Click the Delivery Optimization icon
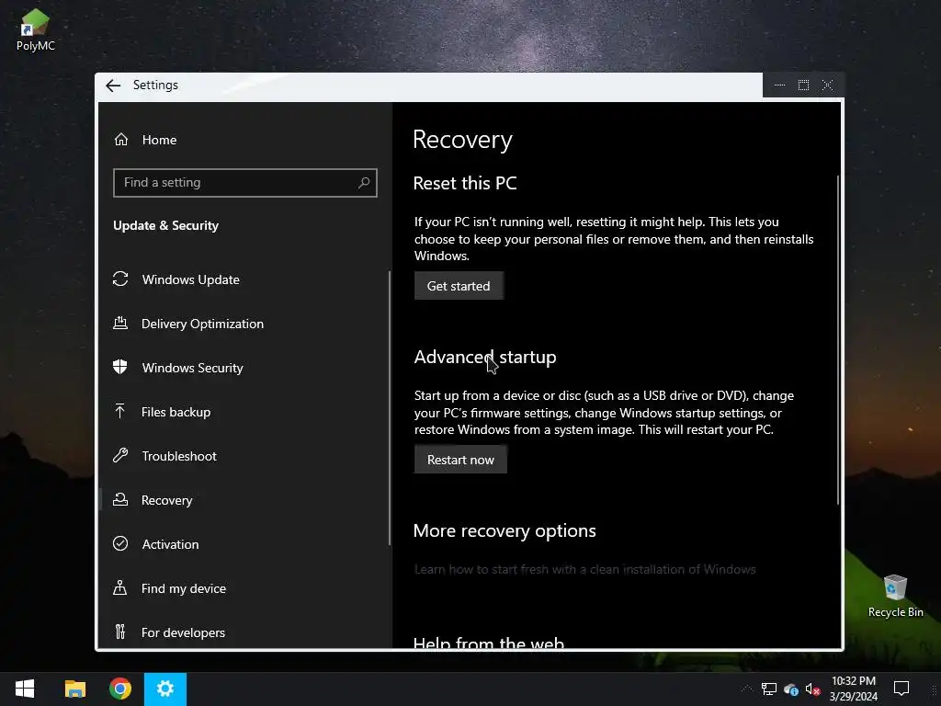Image resolution: width=941 pixels, height=706 pixels. [120, 323]
